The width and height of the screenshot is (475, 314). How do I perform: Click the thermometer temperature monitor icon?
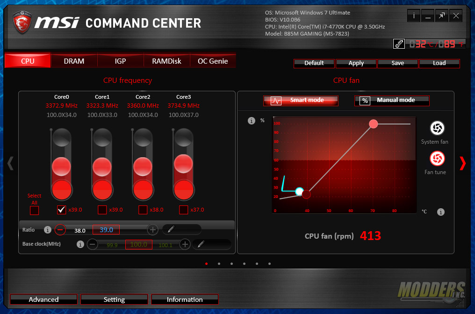(399, 44)
